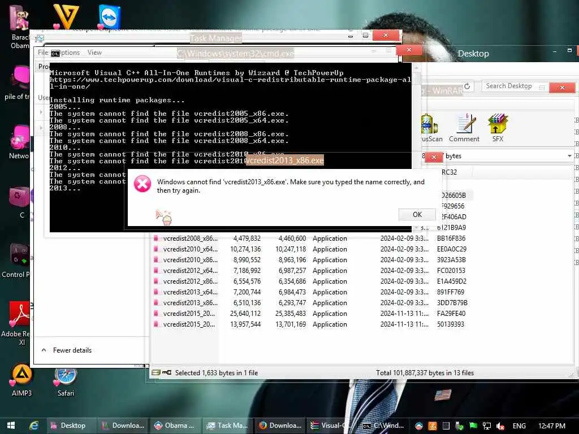Switch to the C:\Wind... cmd taskbar button
Image resolution: width=579 pixels, height=434 pixels.
click(x=384, y=426)
